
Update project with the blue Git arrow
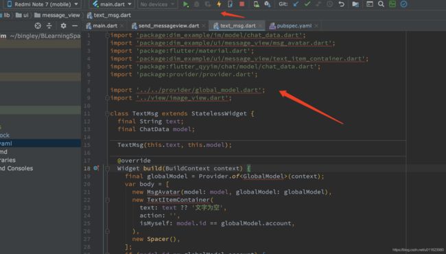coord(296,4)
